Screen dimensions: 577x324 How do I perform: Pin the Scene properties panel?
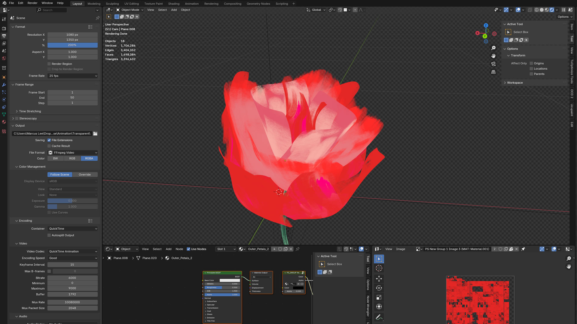click(97, 18)
